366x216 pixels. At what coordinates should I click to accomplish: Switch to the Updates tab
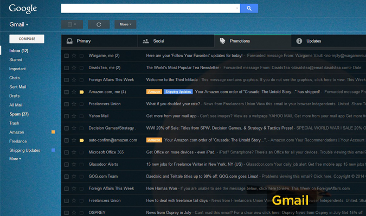(x=329, y=41)
